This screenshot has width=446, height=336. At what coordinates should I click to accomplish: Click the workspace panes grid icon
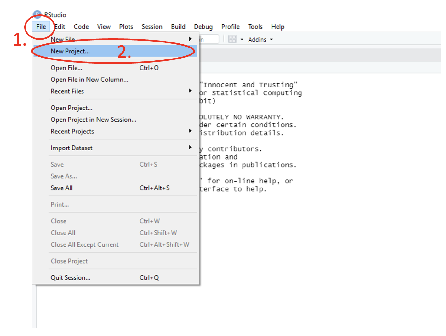coord(232,39)
